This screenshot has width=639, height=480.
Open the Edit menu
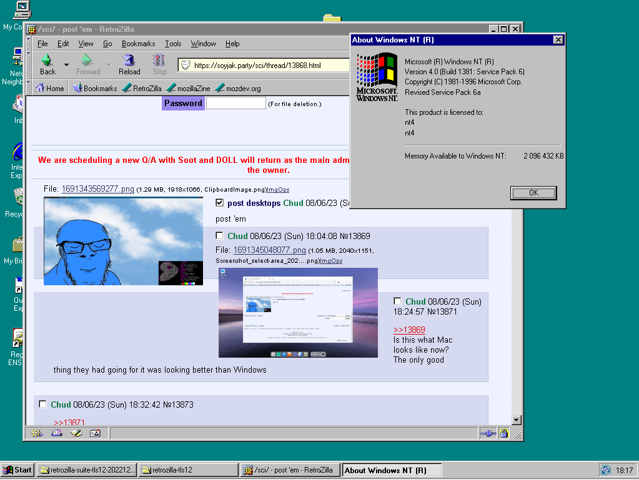(62, 44)
